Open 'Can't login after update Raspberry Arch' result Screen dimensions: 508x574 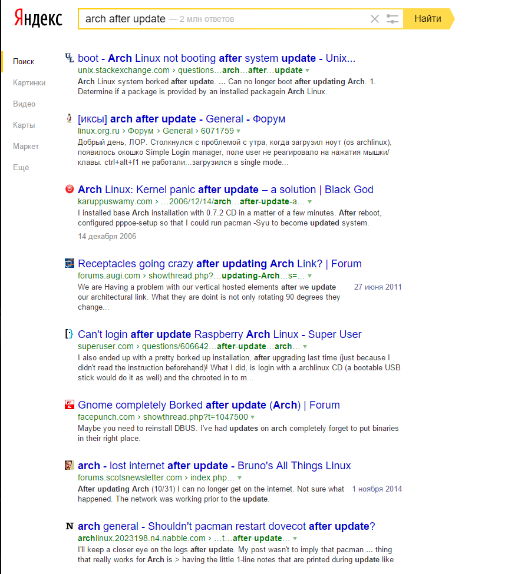(x=220, y=334)
